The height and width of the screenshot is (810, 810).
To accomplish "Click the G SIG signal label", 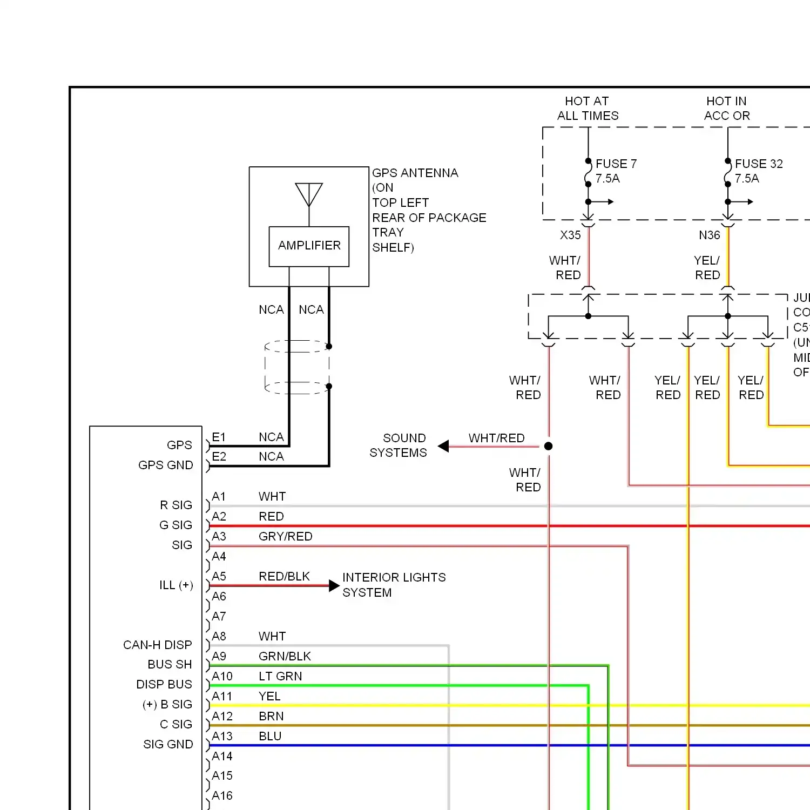I will 176,525.
